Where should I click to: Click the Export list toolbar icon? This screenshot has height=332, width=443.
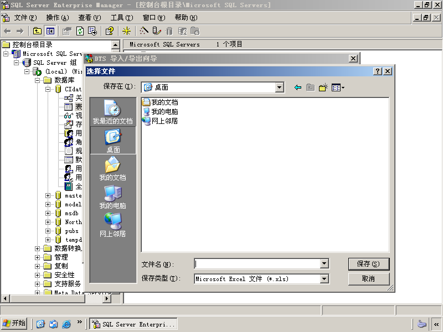pos(92,31)
